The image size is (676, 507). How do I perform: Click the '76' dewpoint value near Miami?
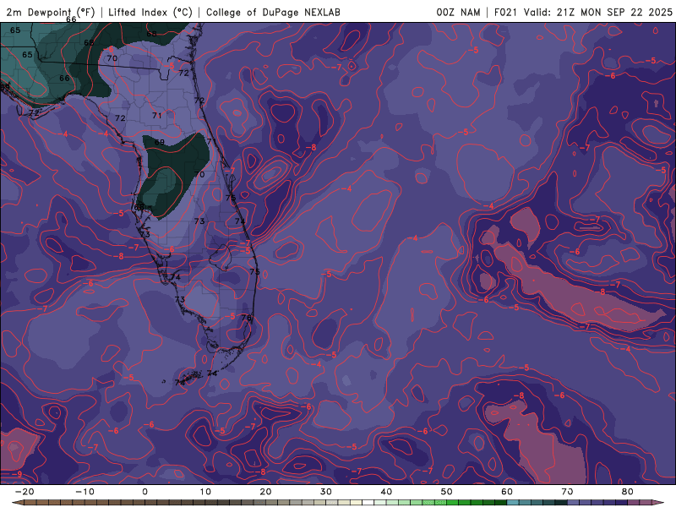[246, 318]
